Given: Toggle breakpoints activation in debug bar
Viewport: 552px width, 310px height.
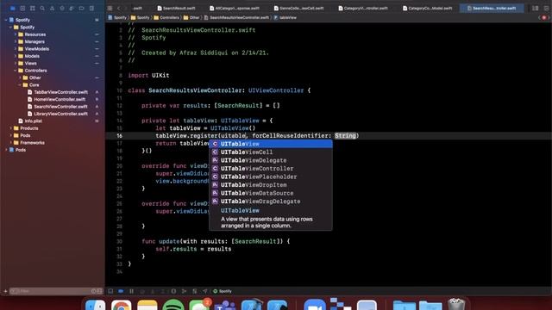Looking at the screenshot, I should tap(121, 291).
